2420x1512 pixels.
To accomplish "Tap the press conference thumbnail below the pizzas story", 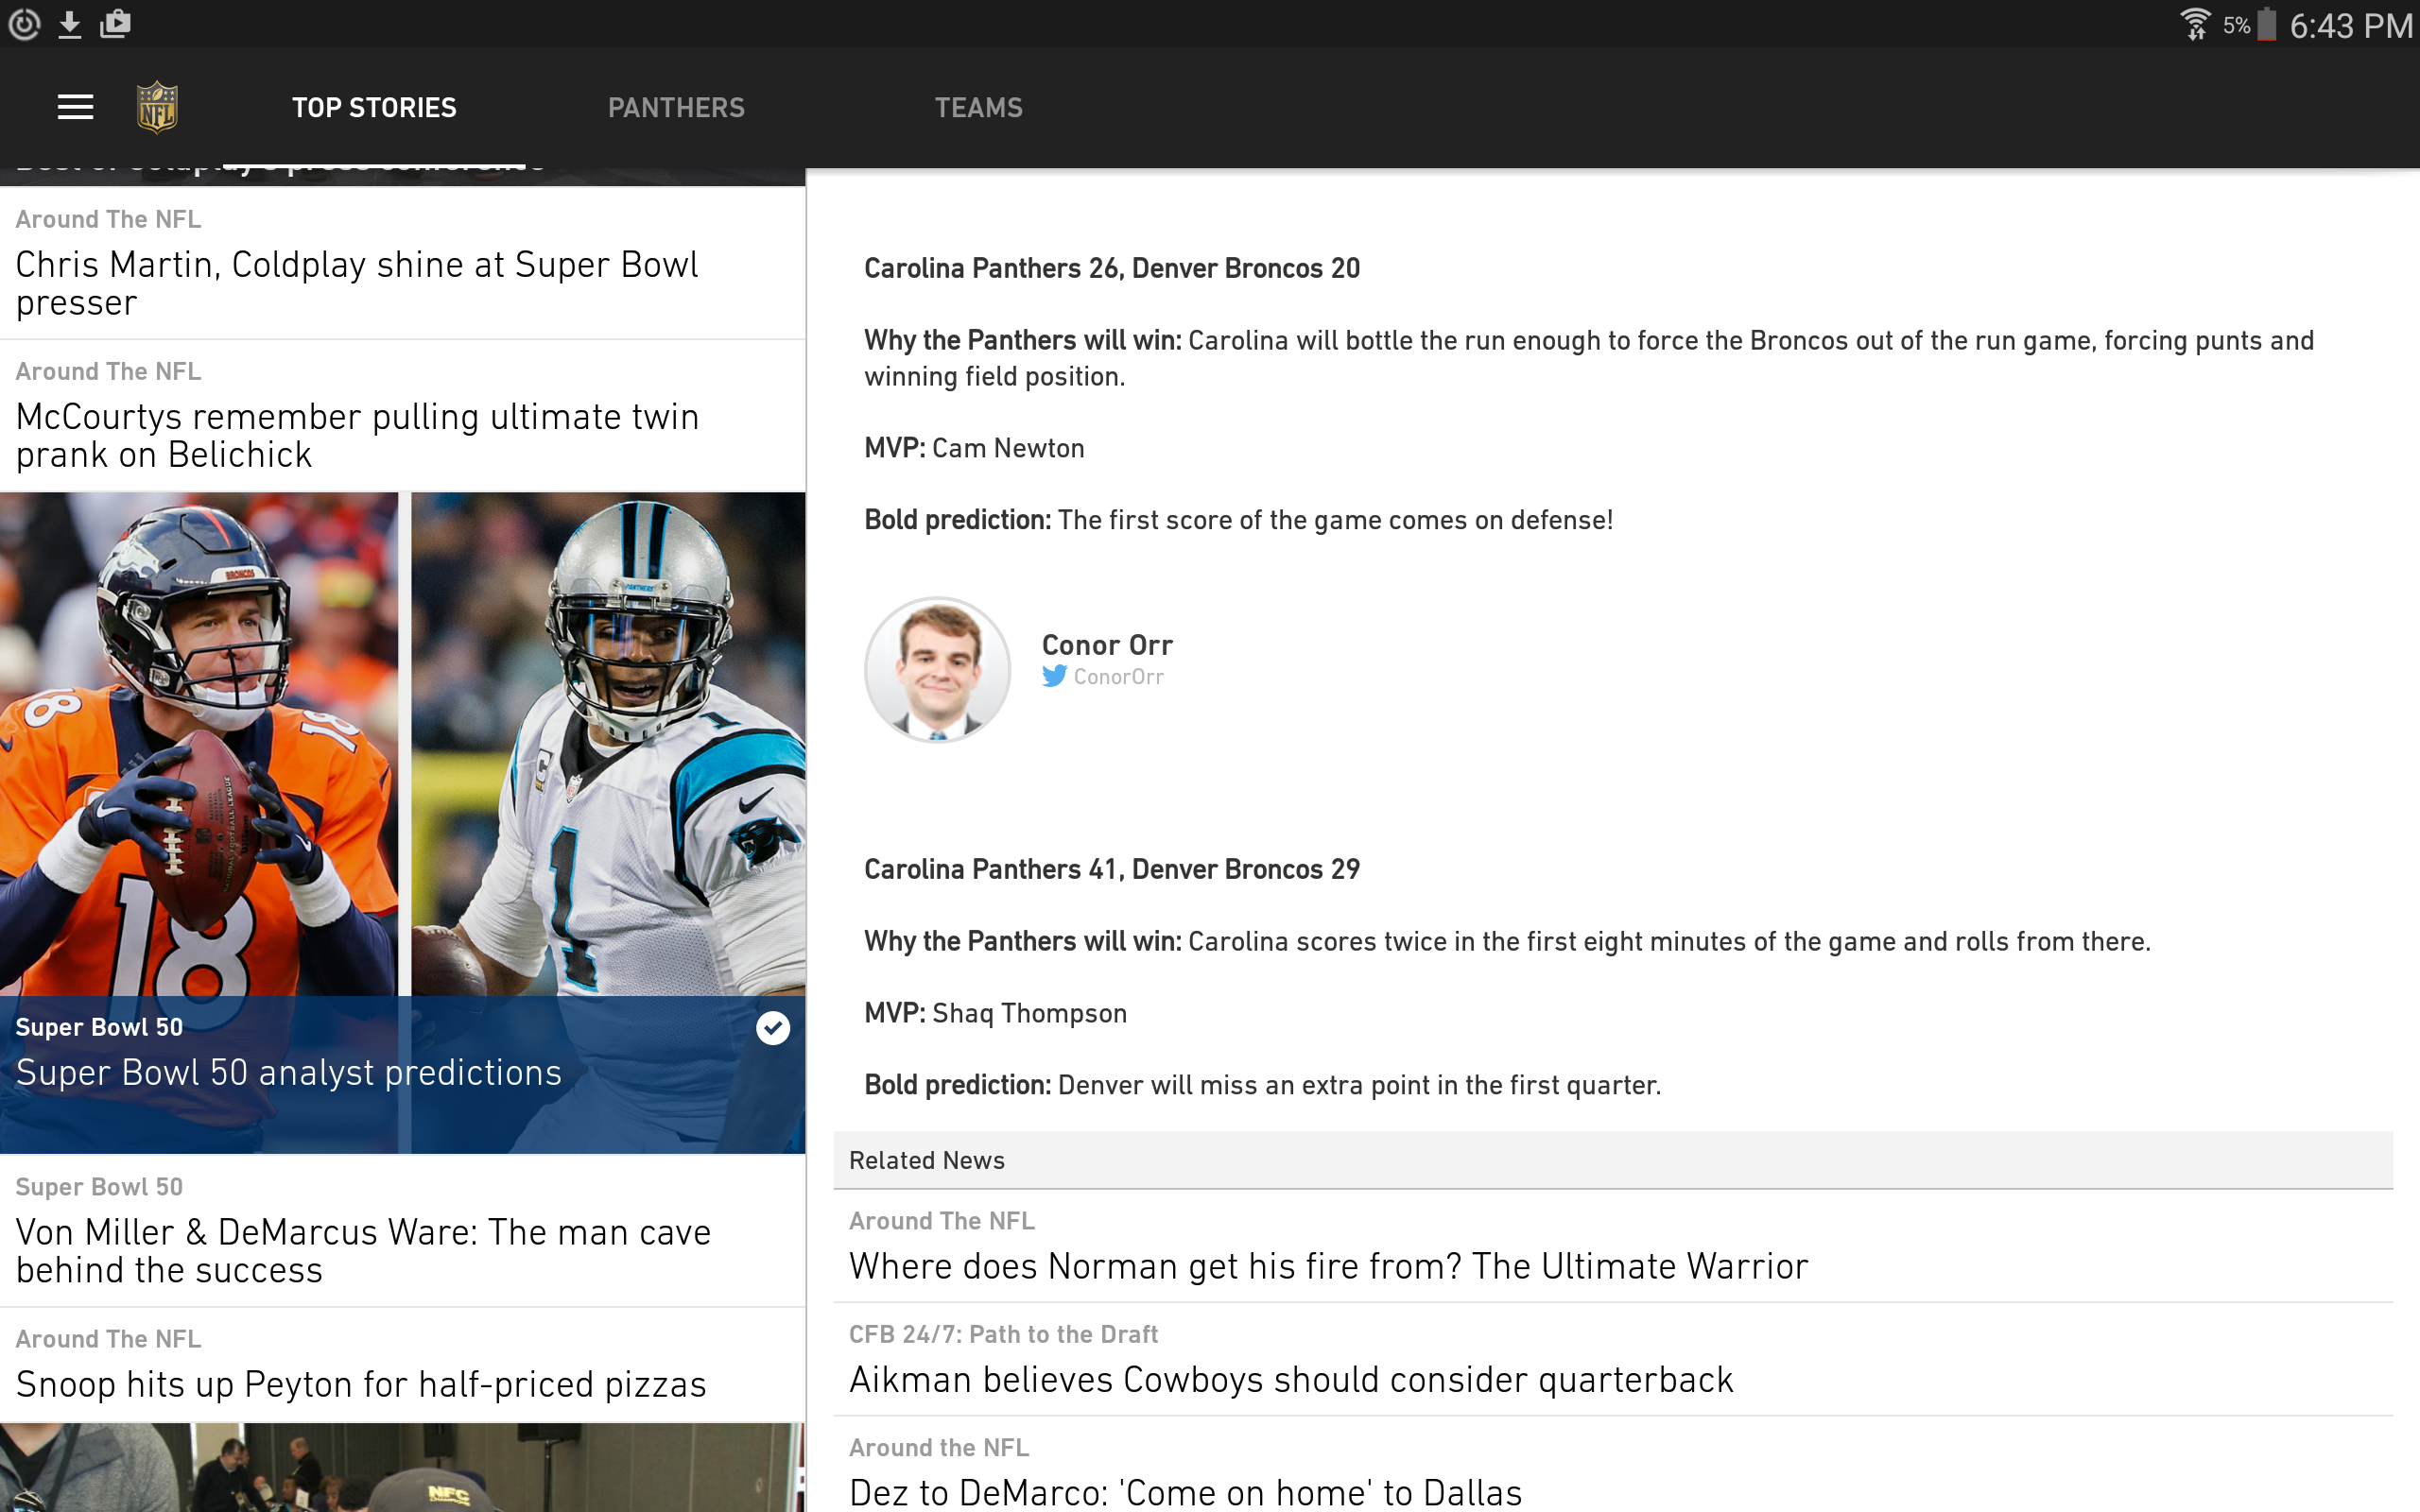I will (x=402, y=1467).
